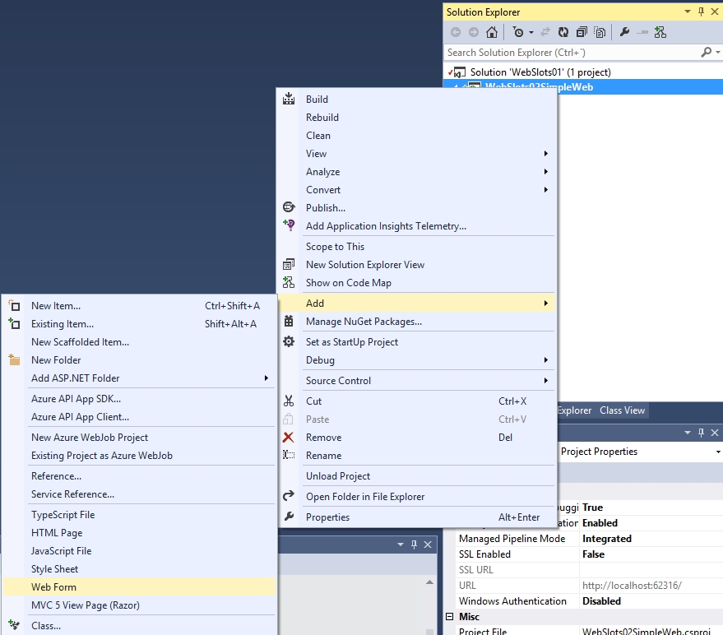Select Web Form in Add submenu
Image resolution: width=723 pixels, height=635 pixels.
coord(139,587)
